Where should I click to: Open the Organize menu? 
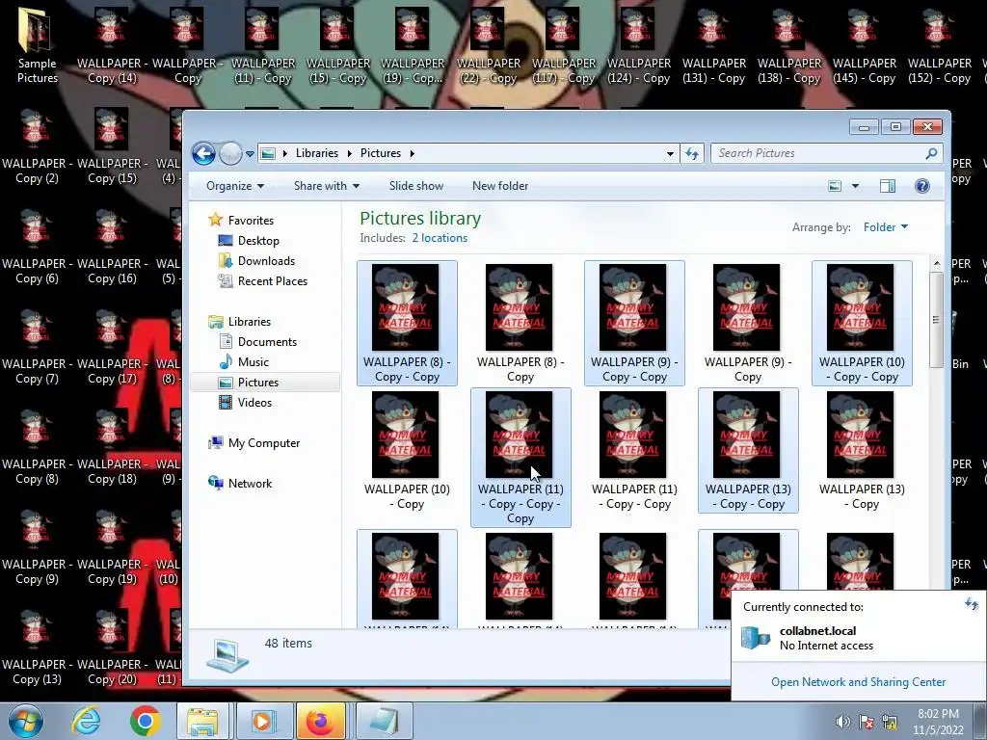point(235,186)
